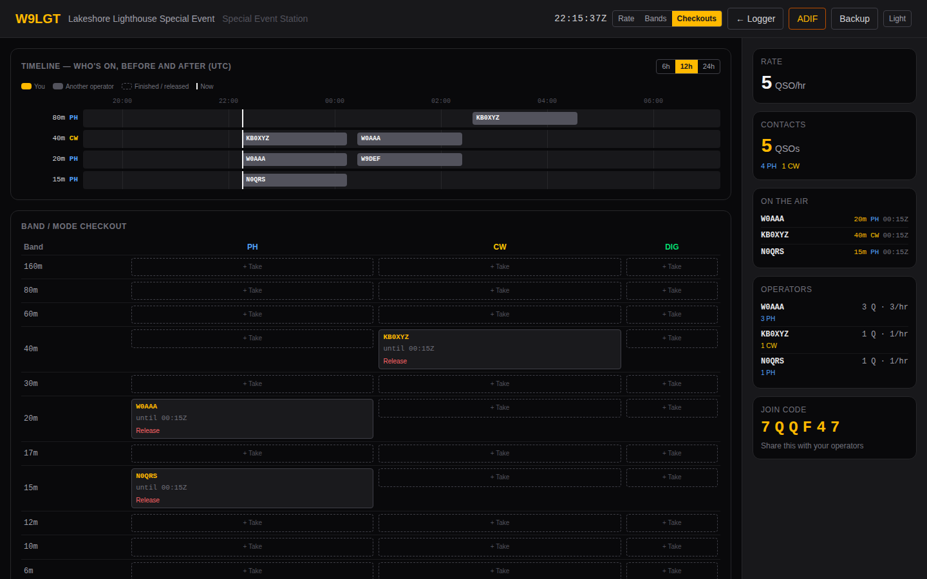Select N0QRS block on 15m PH timeline
The height and width of the screenshot is (579, 927).
coord(295,180)
